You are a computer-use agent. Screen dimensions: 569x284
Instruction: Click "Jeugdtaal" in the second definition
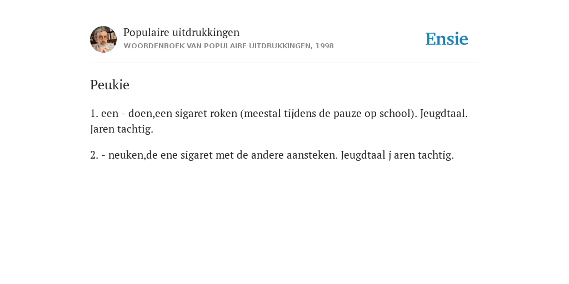click(x=363, y=156)
